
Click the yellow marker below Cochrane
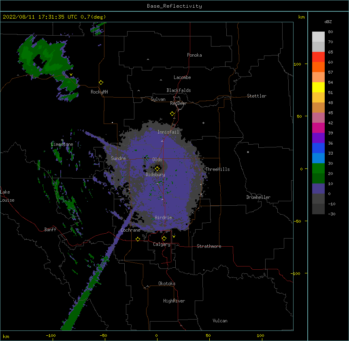(x=138, y=239)
